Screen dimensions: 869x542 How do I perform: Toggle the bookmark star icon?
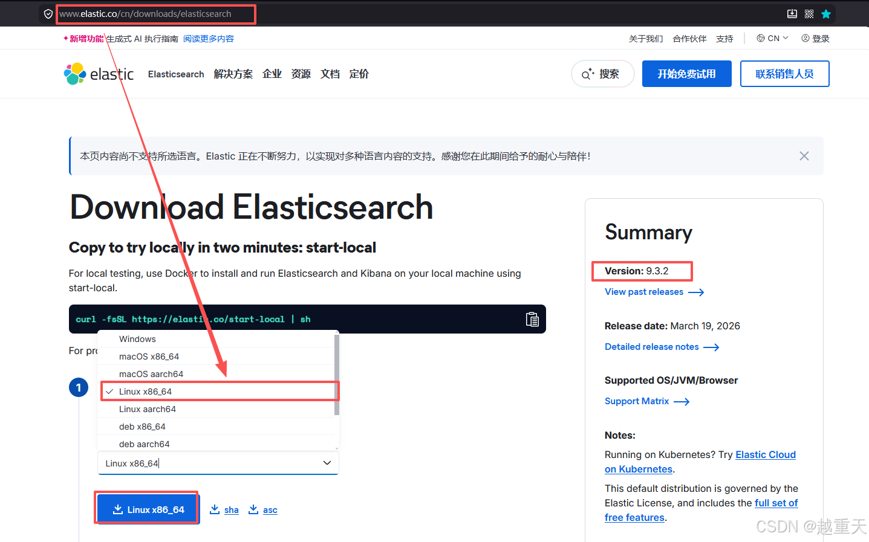826,14
